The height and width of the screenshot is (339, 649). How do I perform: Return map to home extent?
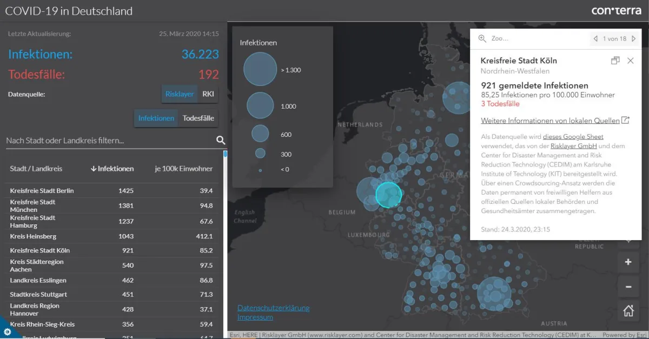pos(628,311)
